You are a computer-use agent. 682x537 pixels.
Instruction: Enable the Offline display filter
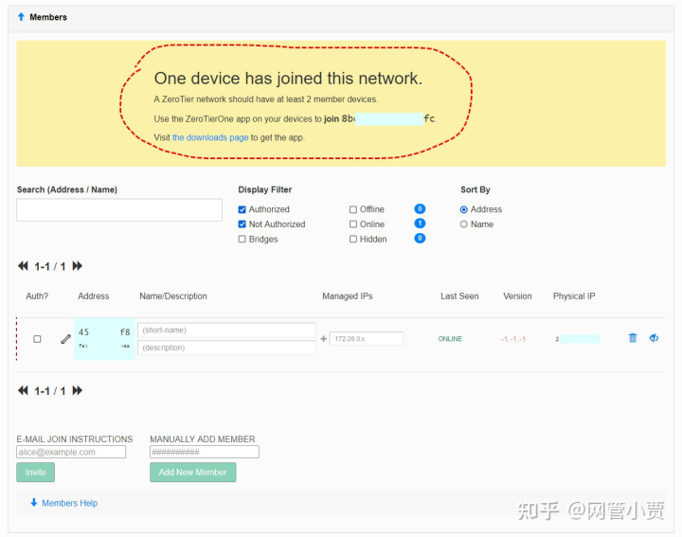coord(353,209)
